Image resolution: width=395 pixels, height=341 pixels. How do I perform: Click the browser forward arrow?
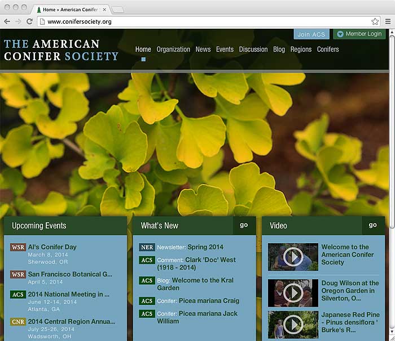pos(18,21)
